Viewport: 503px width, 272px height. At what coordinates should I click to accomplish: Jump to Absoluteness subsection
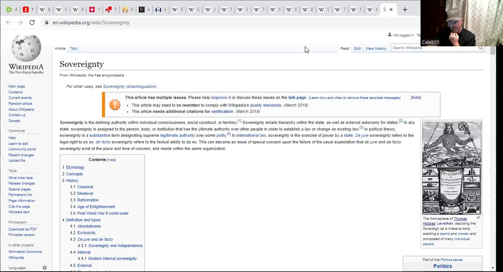point(89,226)
